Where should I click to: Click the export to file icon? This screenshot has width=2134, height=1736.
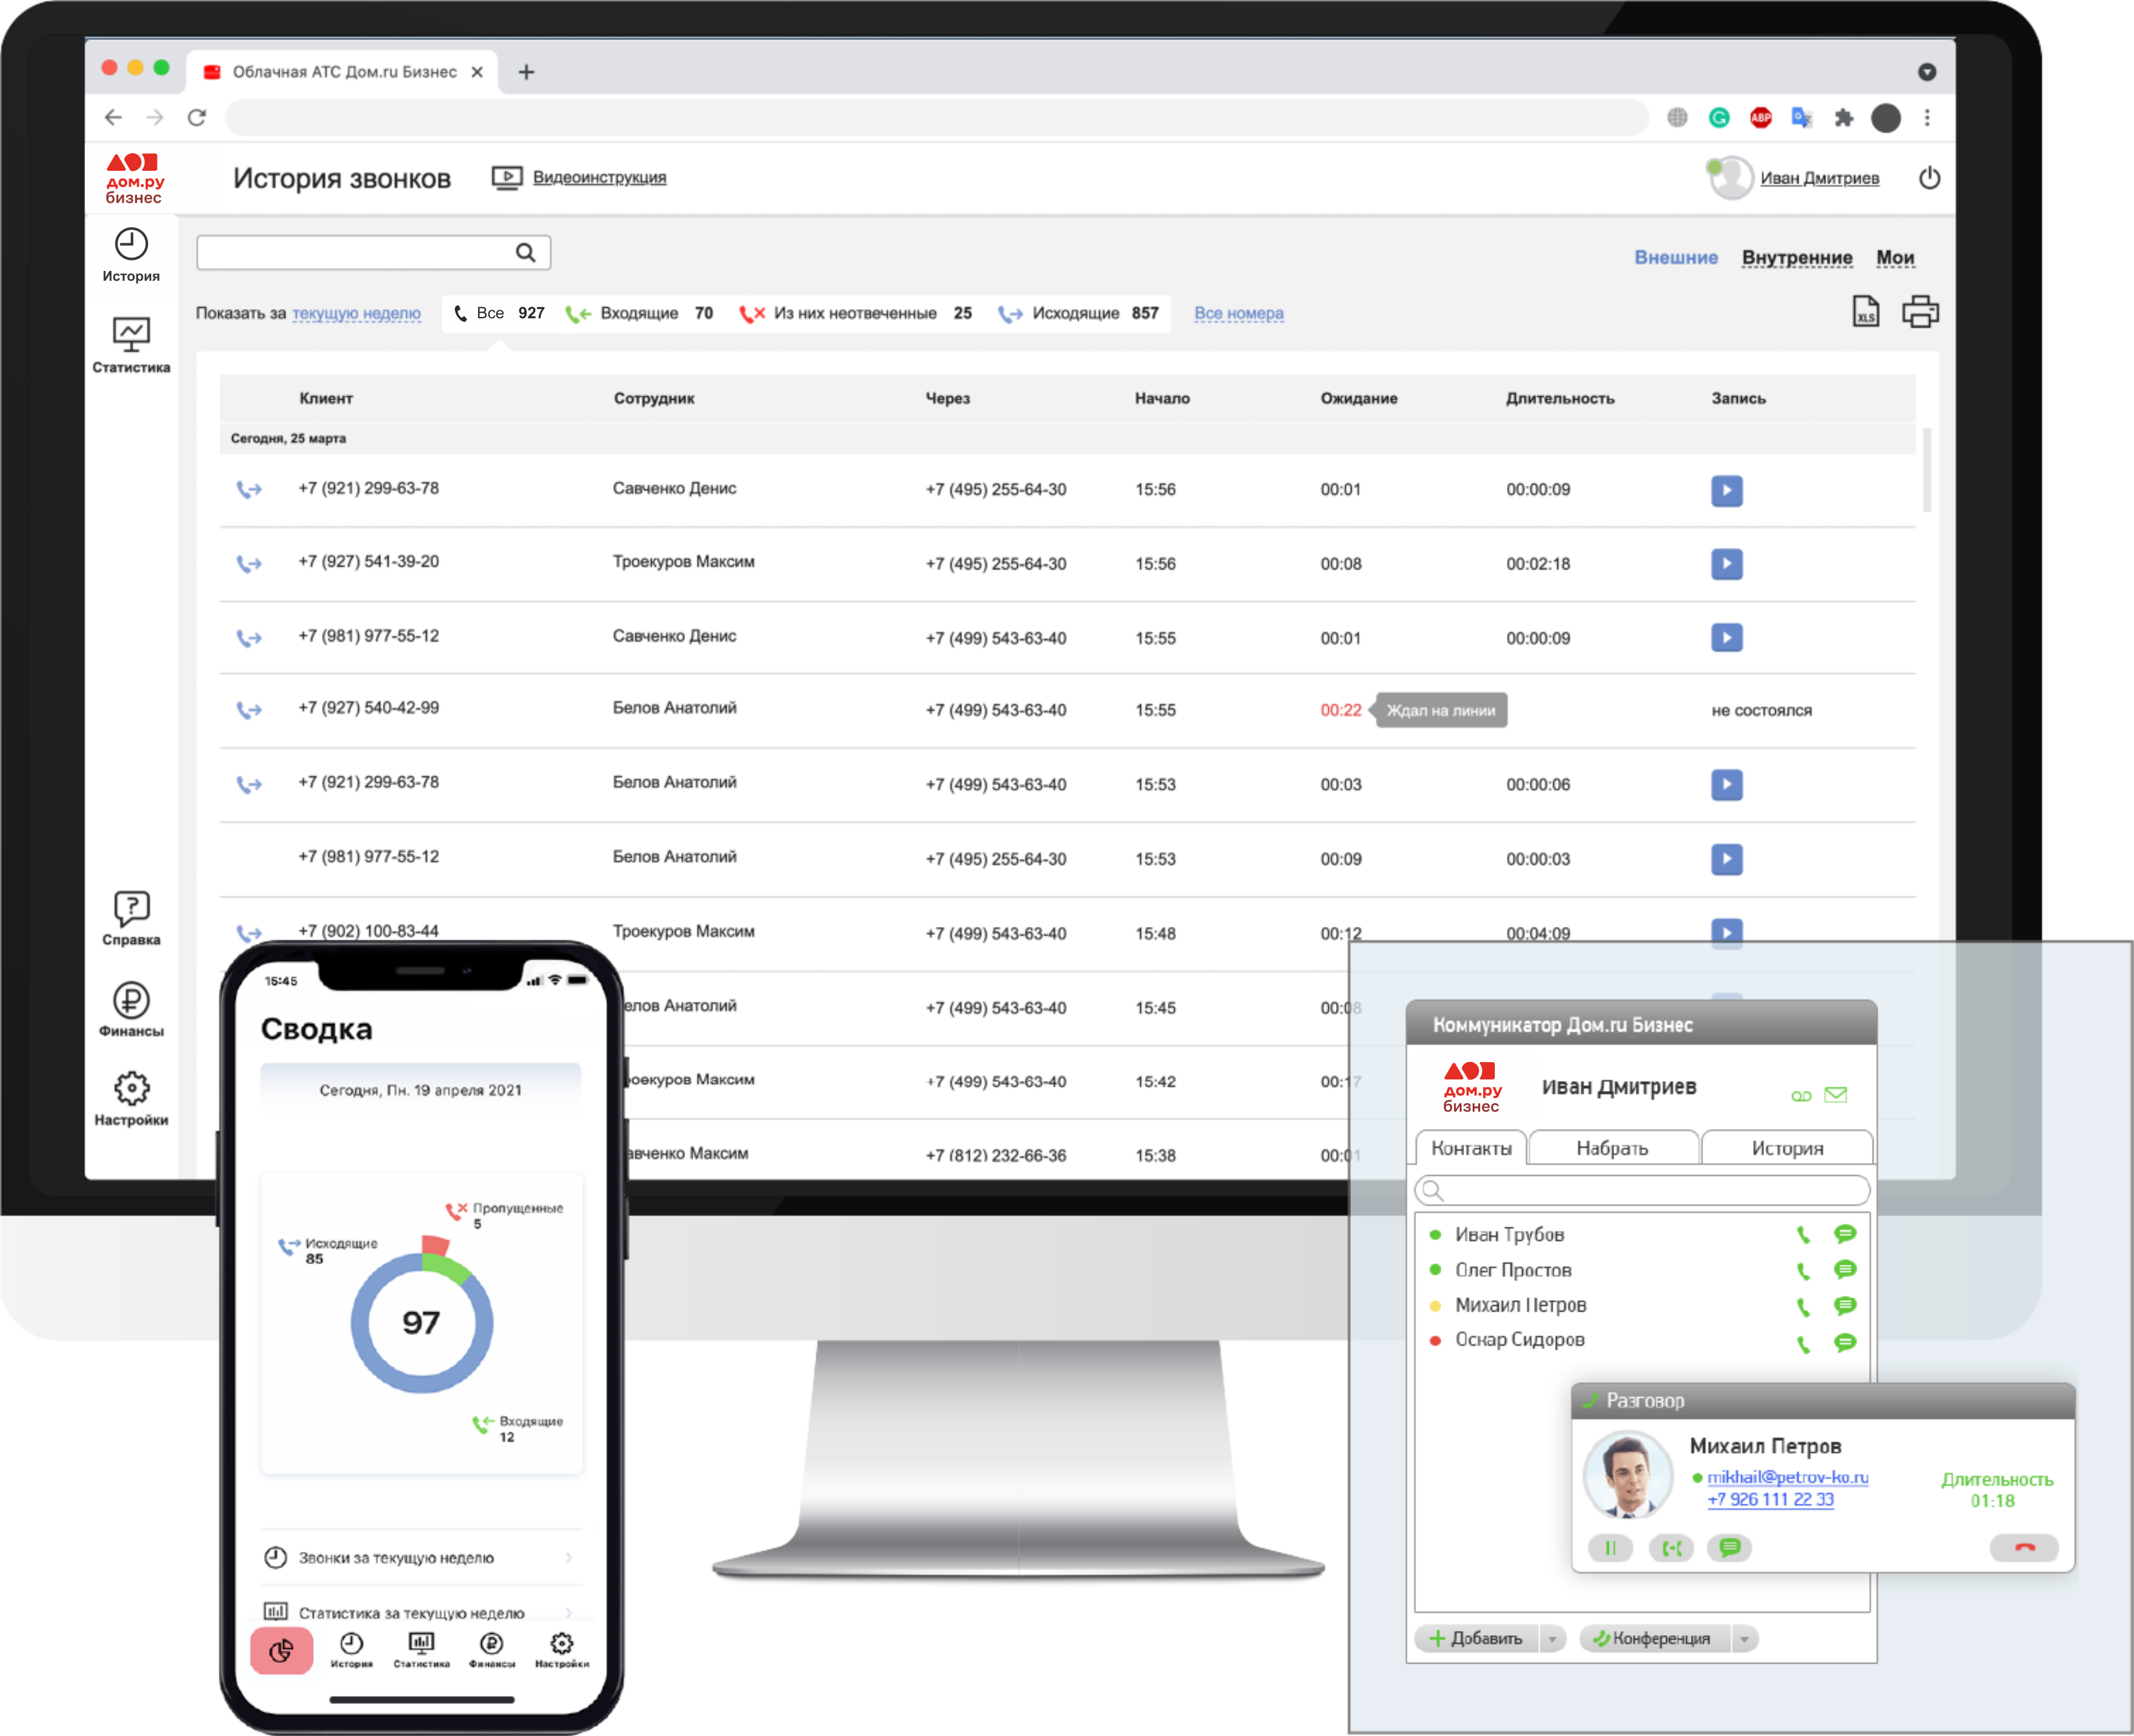[x=1861, y=313]
